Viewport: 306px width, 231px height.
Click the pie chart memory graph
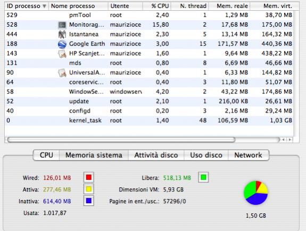[256, 193]
